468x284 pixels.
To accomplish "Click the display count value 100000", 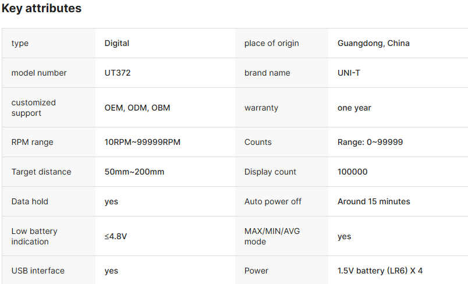I will (x=352, y=172).
